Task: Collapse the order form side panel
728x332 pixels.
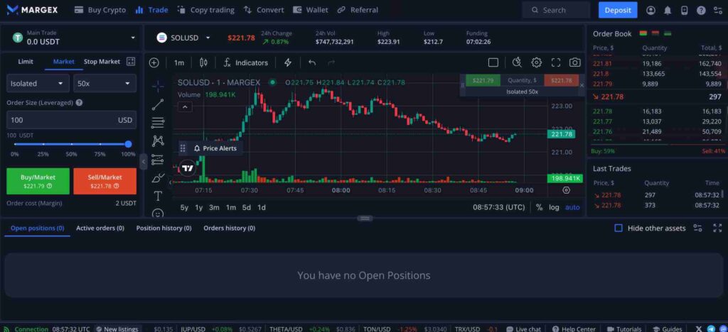Action: [x=144, y=161]
